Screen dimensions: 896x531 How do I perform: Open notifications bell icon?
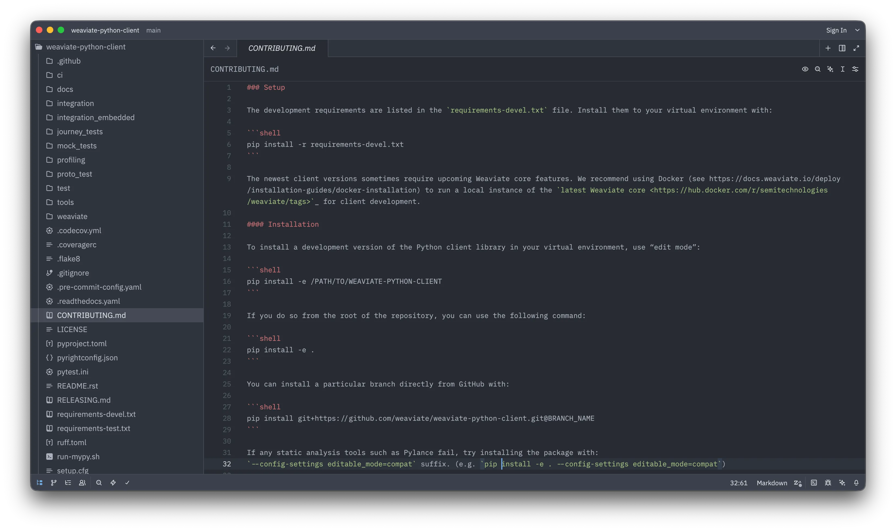point(856,483)
